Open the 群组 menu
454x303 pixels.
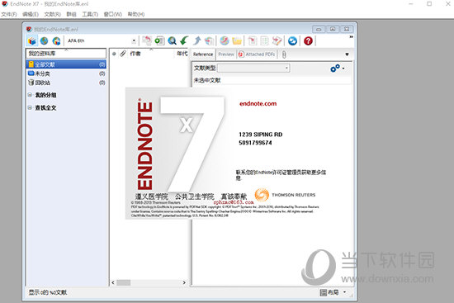[71, 14]
